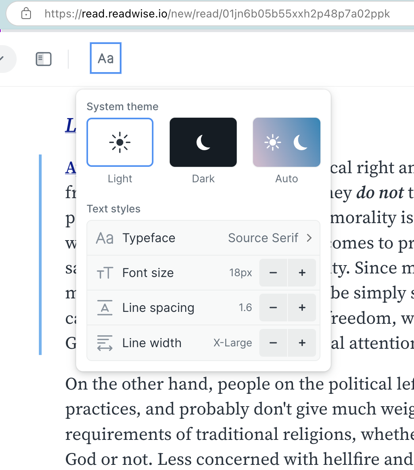Increase font size with plus button

tap(302, 273)
